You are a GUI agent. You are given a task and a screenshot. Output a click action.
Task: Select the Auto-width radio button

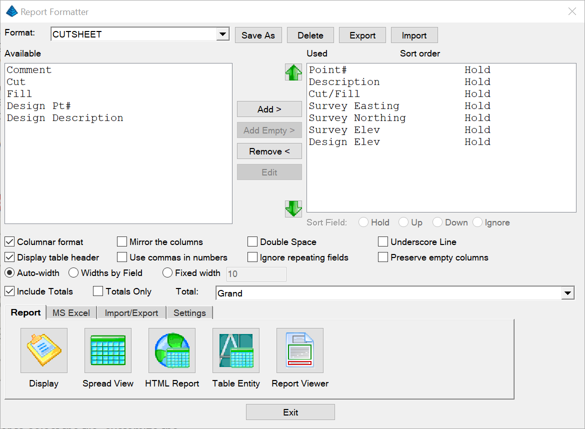[x=9, y=273]
